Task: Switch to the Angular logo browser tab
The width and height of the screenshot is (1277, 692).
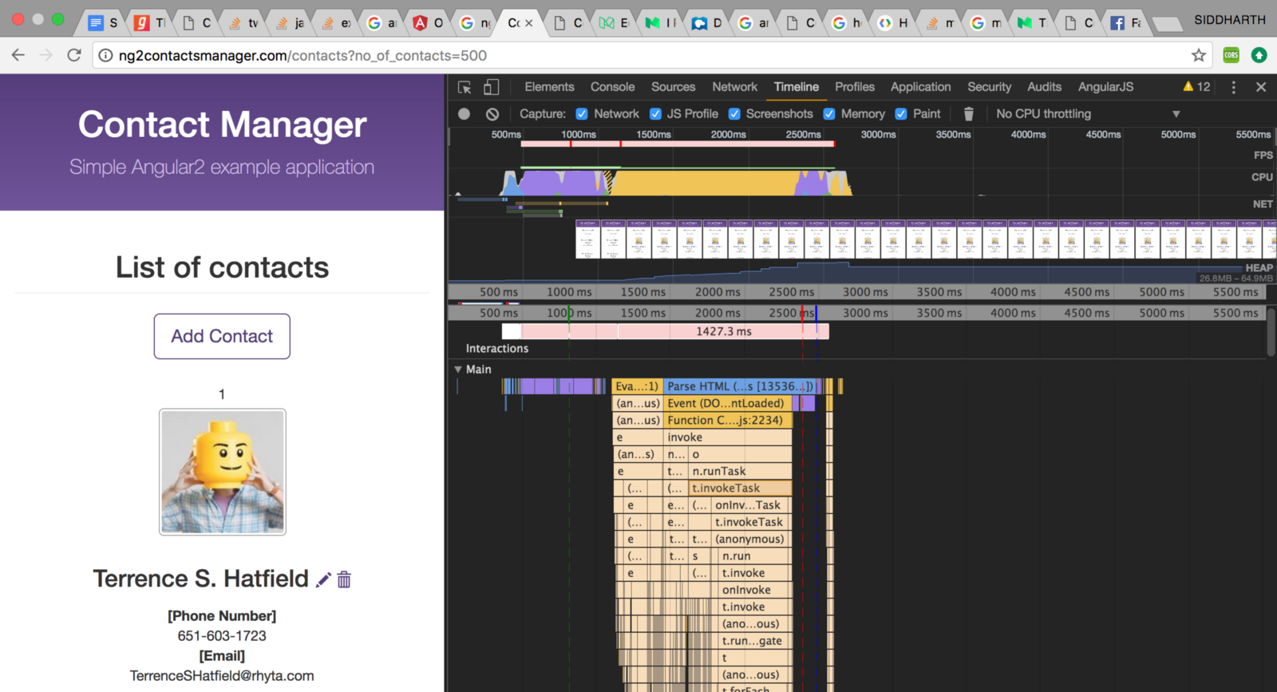Action: click(428, 23)
